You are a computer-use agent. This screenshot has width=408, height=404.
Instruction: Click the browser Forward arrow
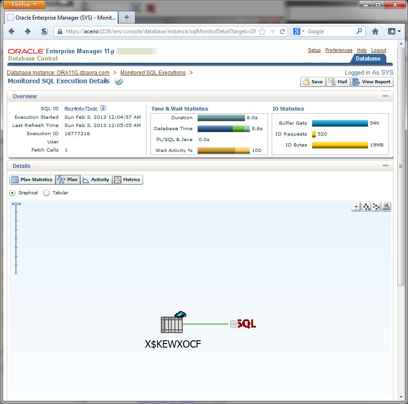[x=28, y=31]
